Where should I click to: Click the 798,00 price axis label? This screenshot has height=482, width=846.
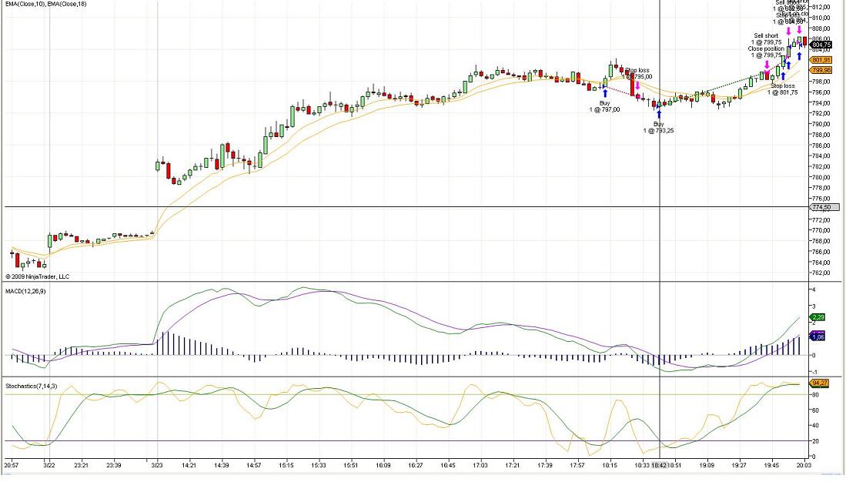point(821,82)
